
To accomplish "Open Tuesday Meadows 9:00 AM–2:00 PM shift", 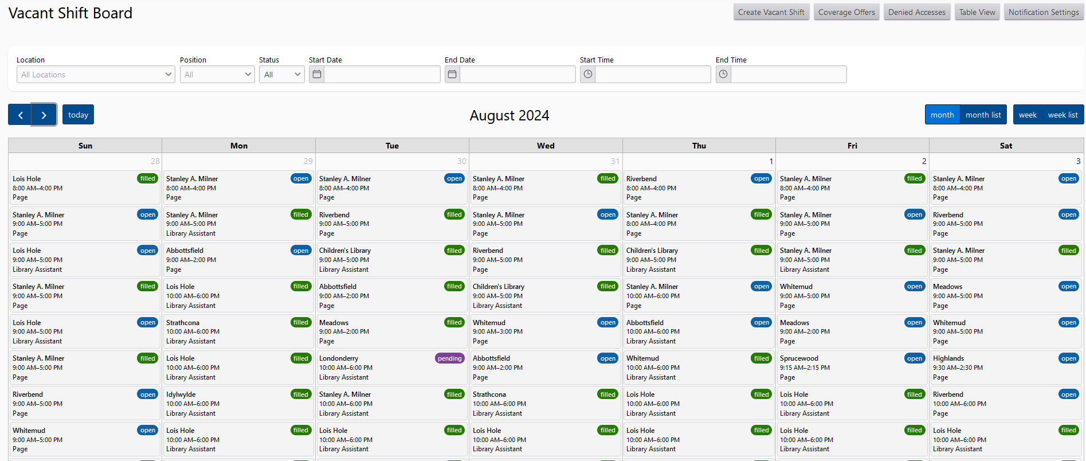I will [391, 331].
